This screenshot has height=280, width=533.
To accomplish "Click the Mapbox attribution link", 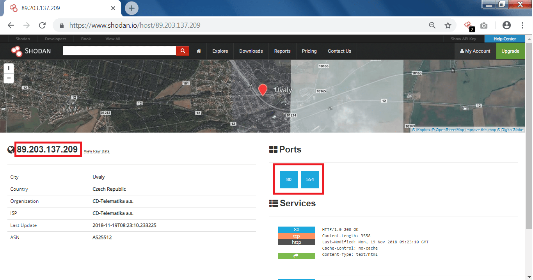I will click(x=421, y=130).
